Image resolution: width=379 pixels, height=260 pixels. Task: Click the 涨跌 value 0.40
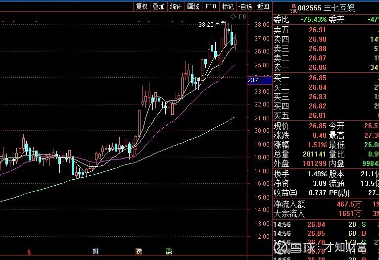click(319, 135)
